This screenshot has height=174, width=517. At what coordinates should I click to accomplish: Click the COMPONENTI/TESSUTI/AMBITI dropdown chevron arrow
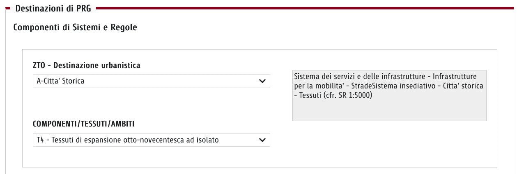tap(262, 140)
